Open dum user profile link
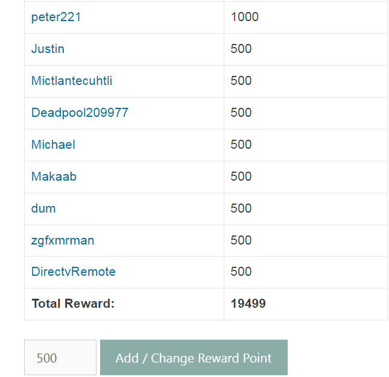Image resolution: width=389 pixels, height=377 pixels. pos(43,208)
